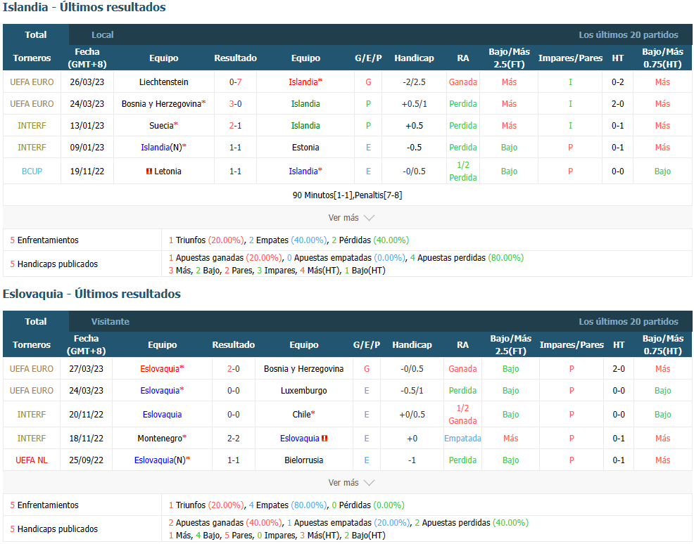This screenshot has width=694, height=544.
Task: Click the 0-7 result of Liechtenstein match
Action: (236, 82)
